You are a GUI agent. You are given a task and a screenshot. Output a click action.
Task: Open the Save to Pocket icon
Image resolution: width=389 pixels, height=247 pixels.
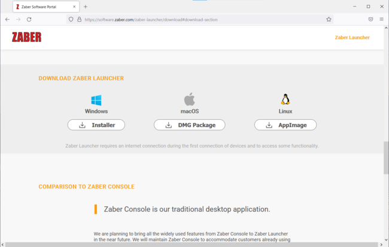(370, 19)
